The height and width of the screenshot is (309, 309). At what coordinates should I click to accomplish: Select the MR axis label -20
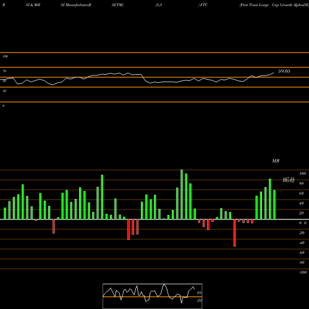pyautogui.click(x=302, y=233)
